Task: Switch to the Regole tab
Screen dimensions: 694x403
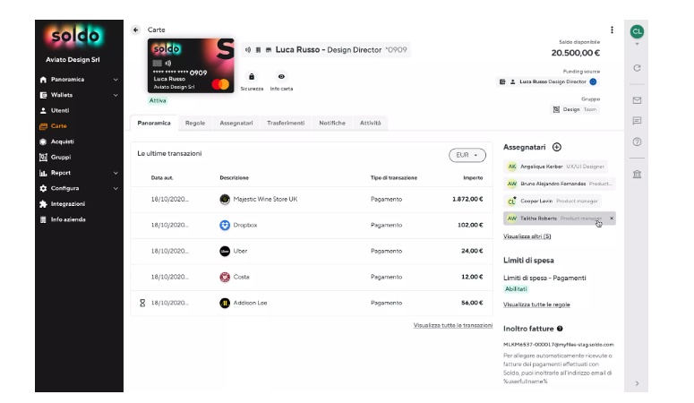Action: click(x=195, y=123)
